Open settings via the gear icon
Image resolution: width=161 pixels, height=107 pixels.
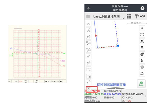[x=142, y=8]
